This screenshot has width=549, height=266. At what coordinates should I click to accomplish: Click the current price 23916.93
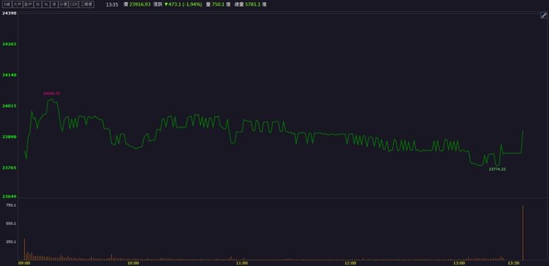tap(140, 4)
